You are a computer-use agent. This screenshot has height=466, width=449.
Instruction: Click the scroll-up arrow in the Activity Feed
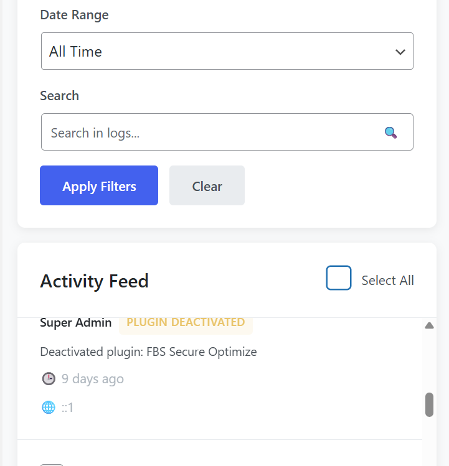pos(429,325)
